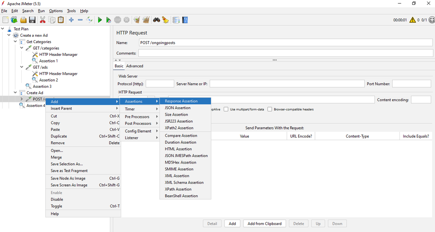This screenshot has width=435, height=232.
Task: Click the Paste clipboard toolbar icon
Action: [x=61, y=20]
